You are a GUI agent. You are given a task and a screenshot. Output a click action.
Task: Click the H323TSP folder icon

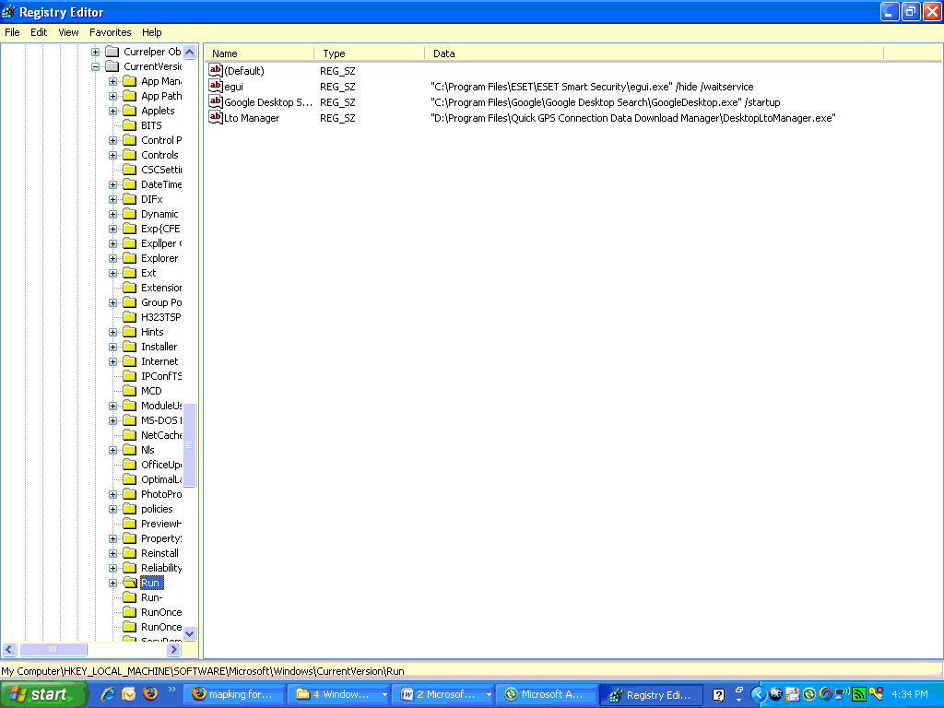(x=130, y=317)
